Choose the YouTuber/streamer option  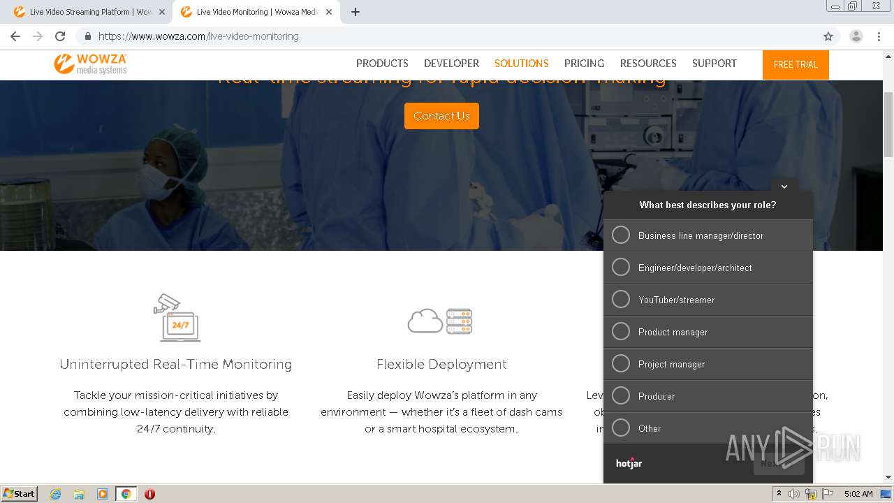pyautogui.click(x=708, y=300)
